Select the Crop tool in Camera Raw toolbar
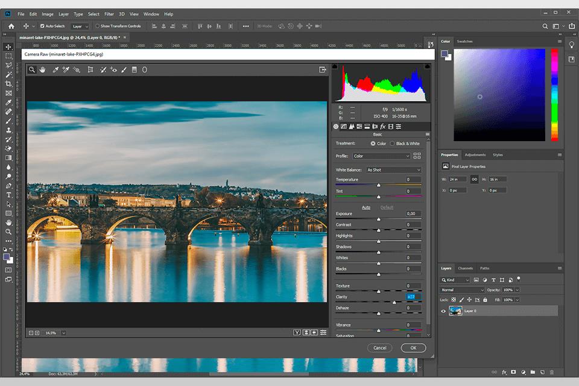Image resolution: width=579 pixels, height=386 pixels. pos(90,70)
